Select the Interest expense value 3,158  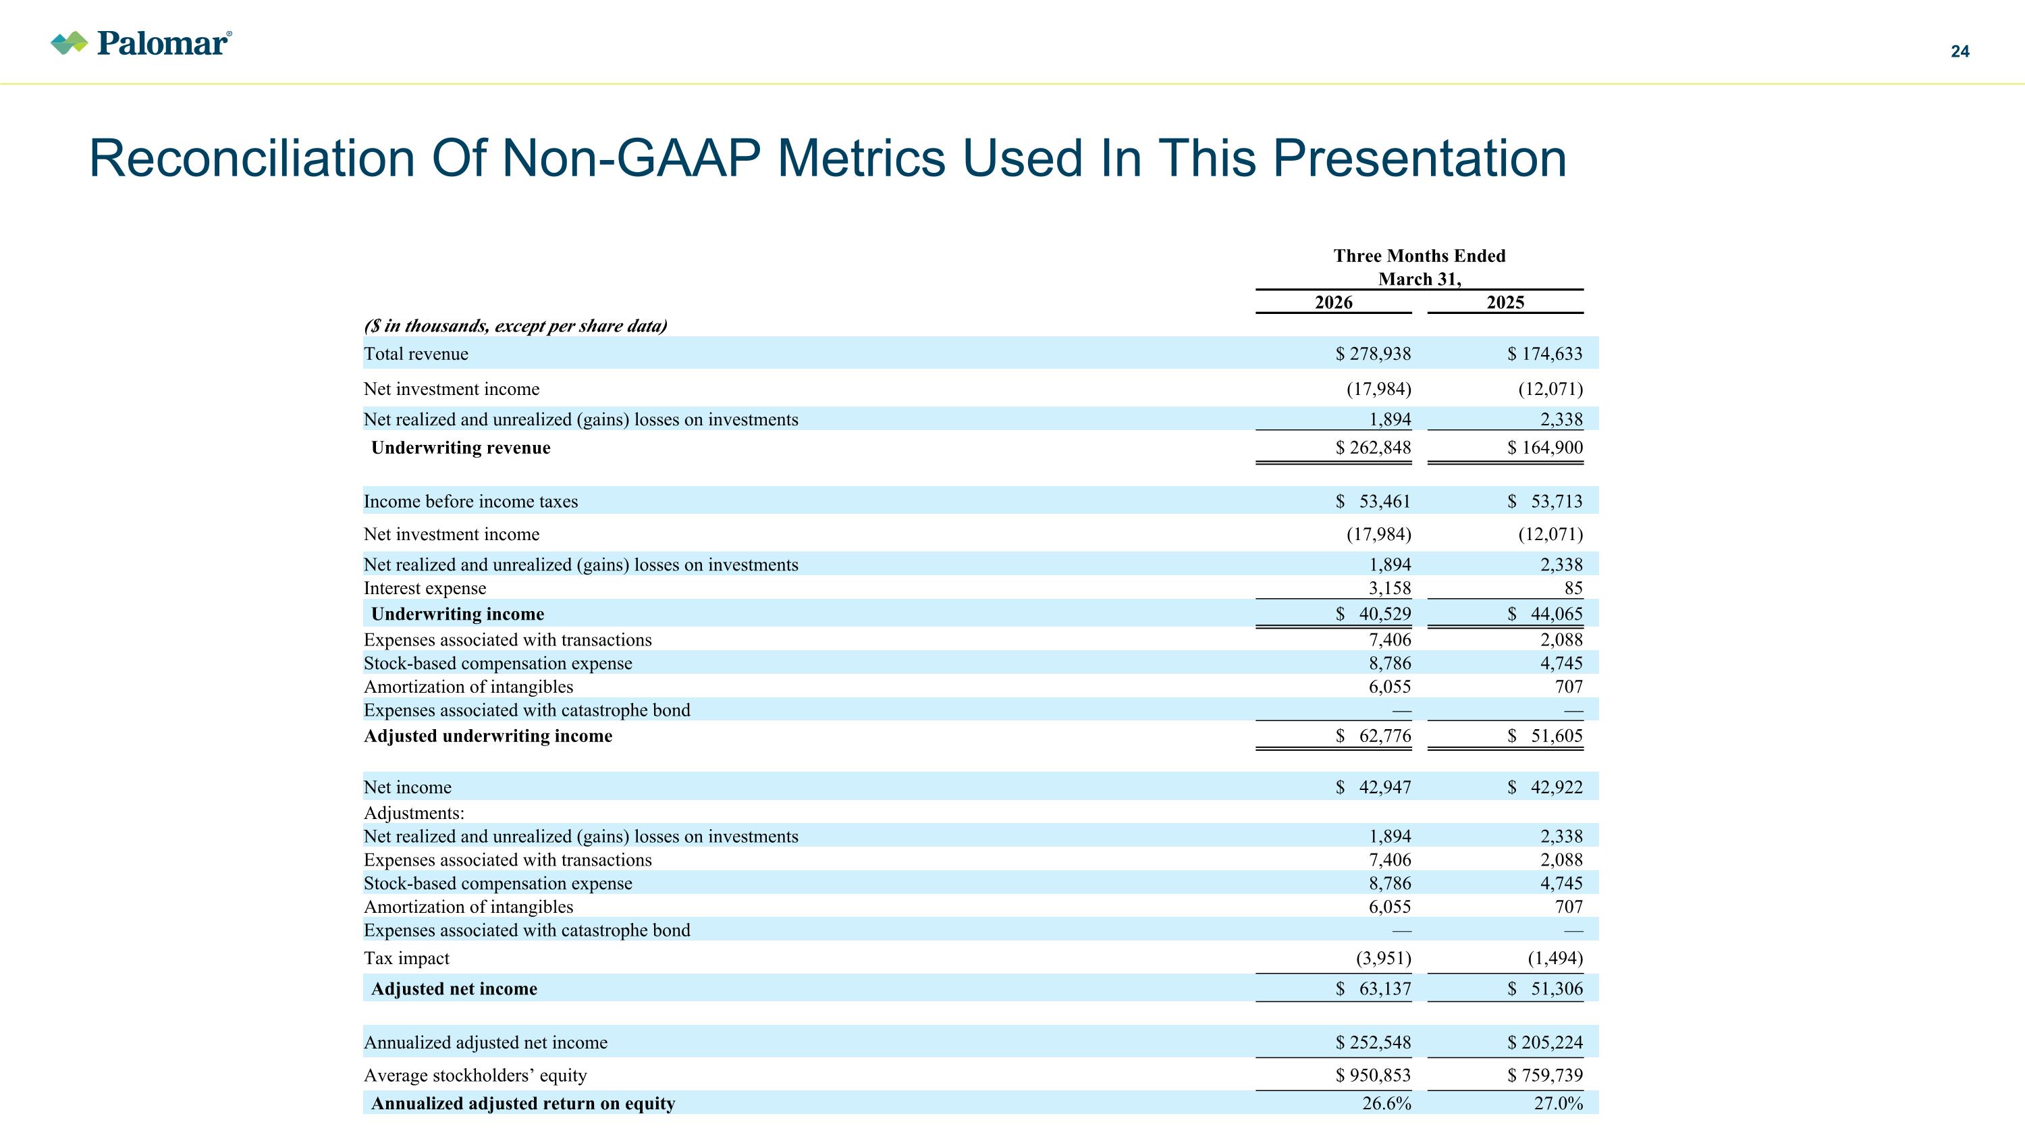[x=1390, y=588]
